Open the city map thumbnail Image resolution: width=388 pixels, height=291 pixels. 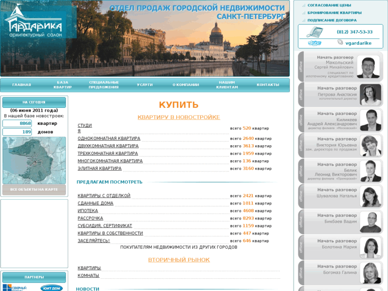(x=34, y=160)
